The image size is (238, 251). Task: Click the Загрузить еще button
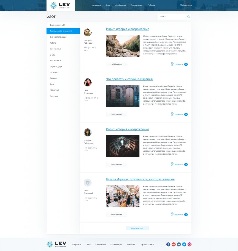[x=137, y=228]
